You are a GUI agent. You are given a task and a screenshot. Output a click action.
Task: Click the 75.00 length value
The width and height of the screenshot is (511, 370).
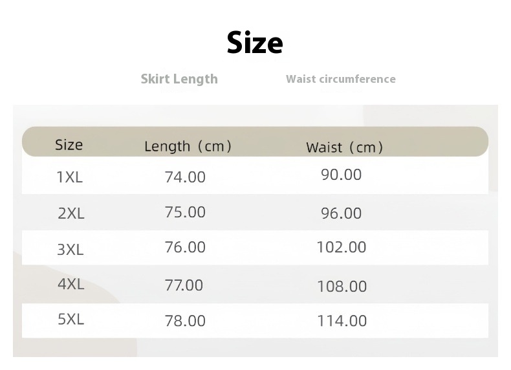tap(185, 212)
